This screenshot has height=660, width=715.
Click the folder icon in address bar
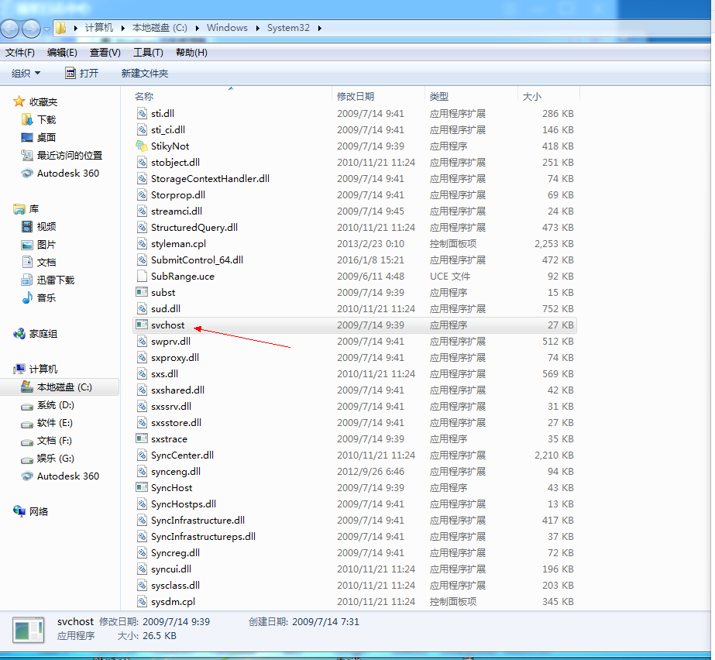pos(60,28)
